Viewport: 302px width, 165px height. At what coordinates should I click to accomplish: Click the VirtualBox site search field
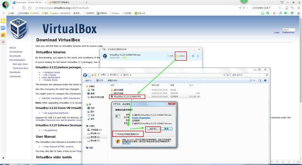(288, 30)
